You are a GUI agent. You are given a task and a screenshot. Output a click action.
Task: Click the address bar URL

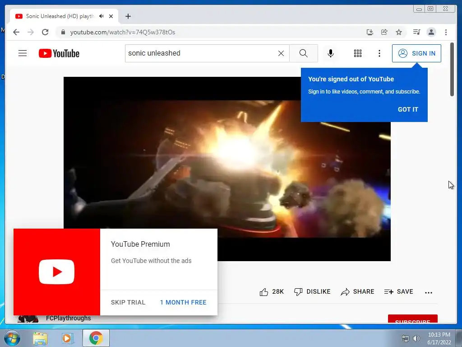[x=123, y=32]
